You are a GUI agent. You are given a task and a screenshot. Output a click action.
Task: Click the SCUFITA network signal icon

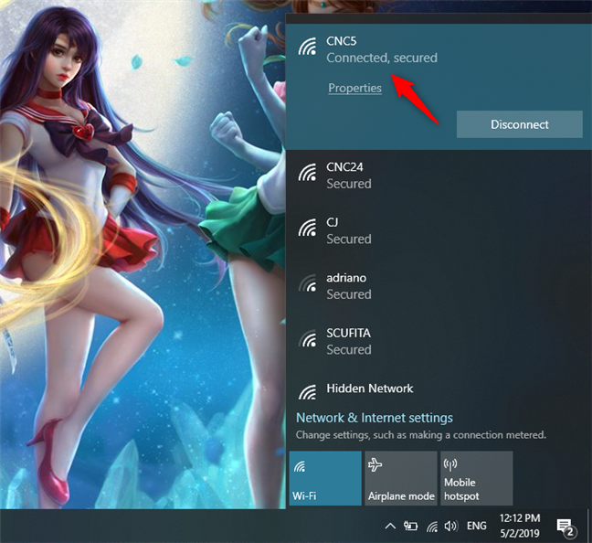pos(307,338)
